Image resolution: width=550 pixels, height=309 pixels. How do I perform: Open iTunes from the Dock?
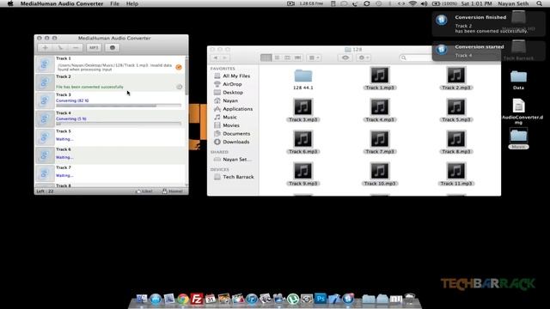point(252,299)
